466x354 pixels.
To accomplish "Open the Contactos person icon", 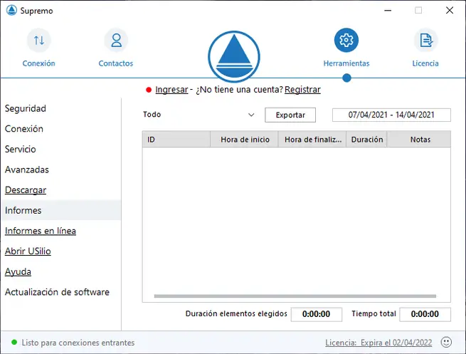I will click(115, 41).
